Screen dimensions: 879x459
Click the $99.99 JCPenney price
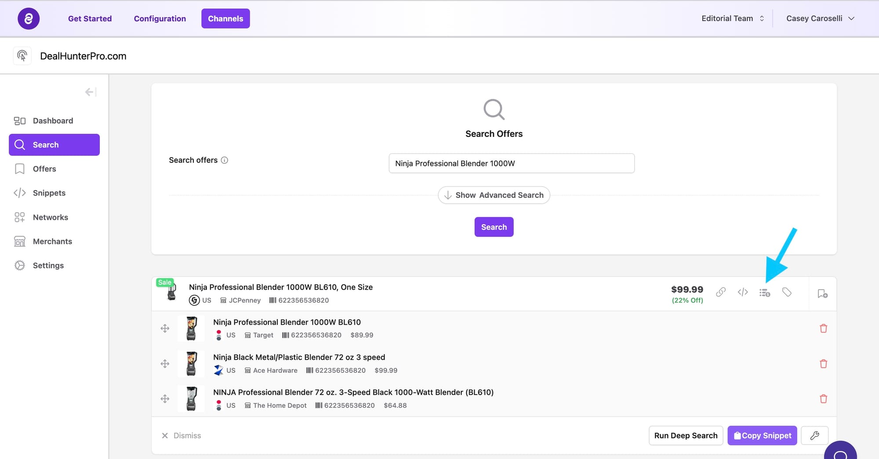[687, 290]
